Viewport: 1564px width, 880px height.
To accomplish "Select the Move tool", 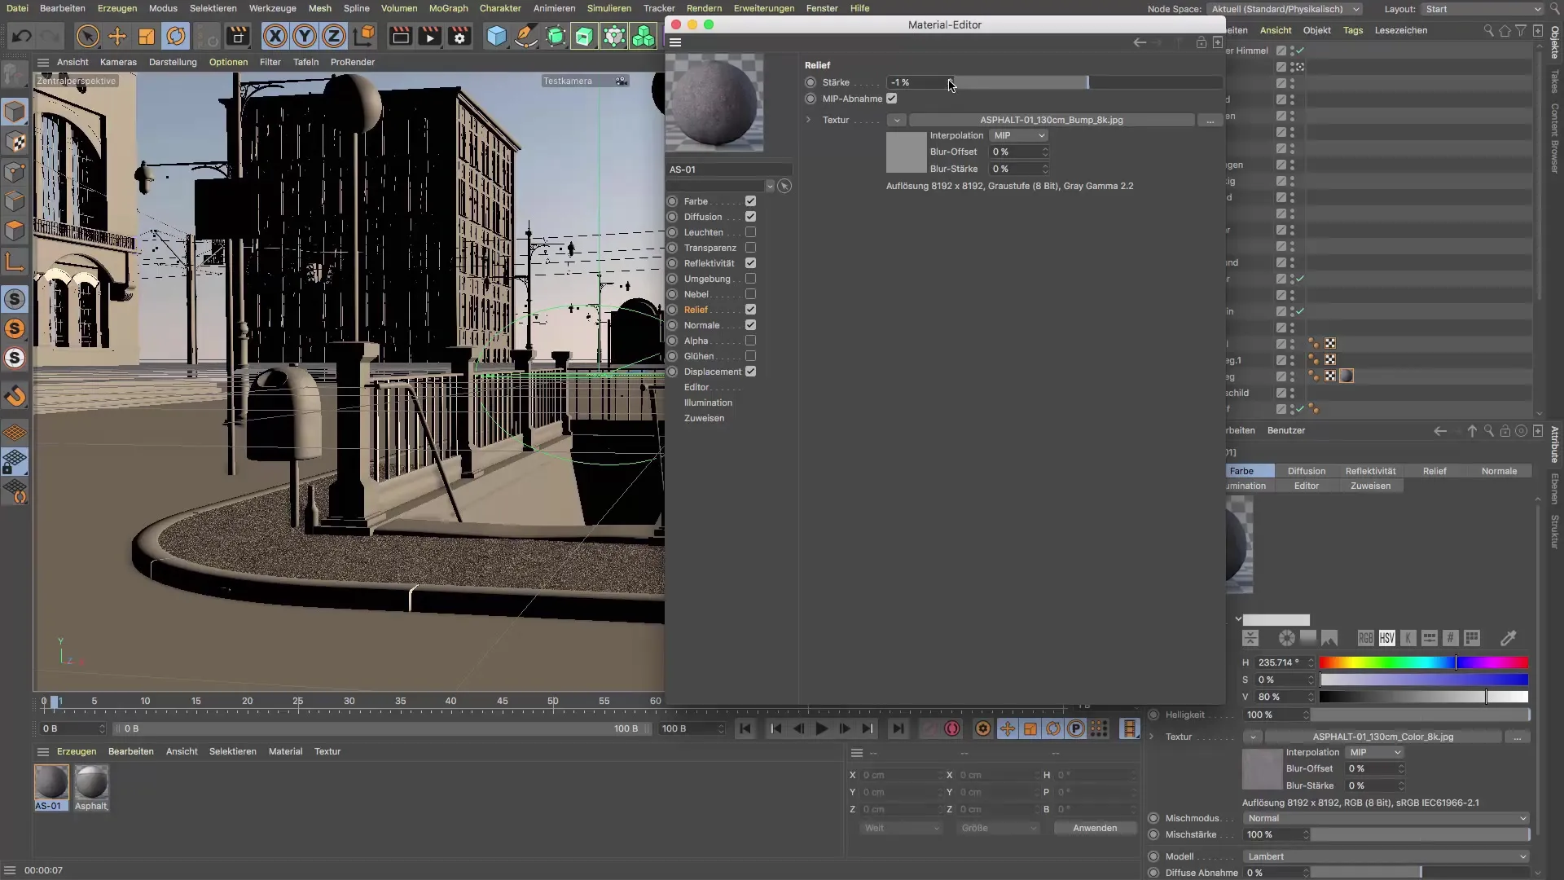I will click(x=117, y=36).
